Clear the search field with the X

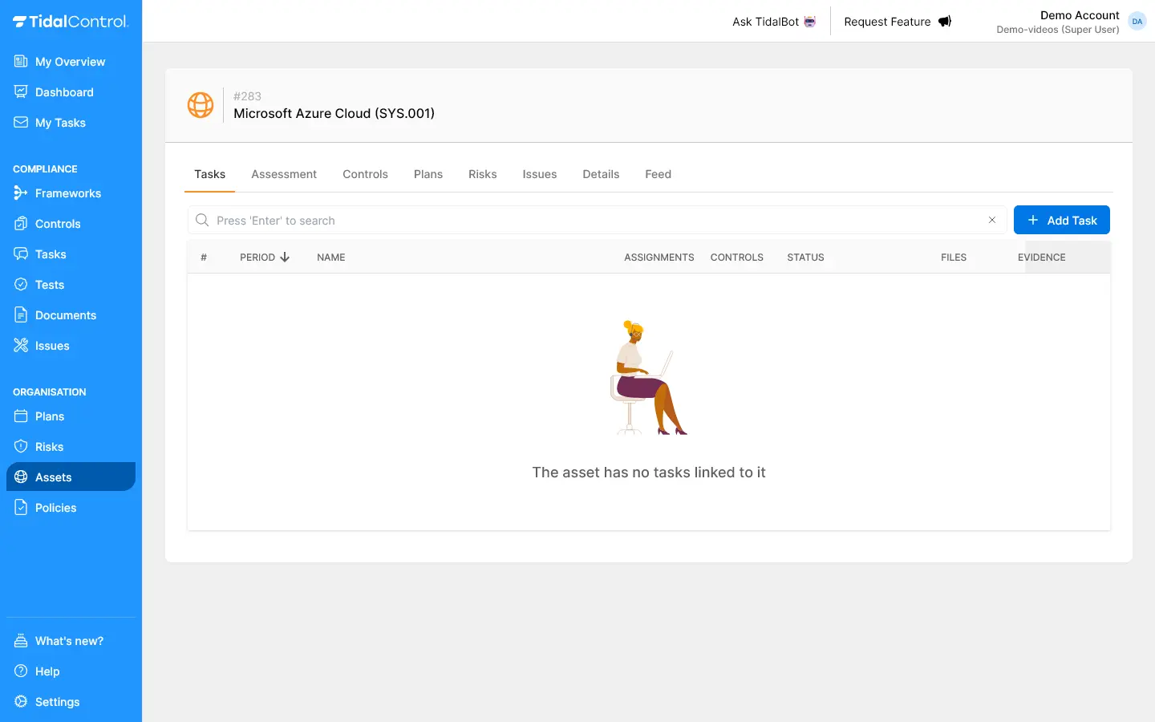pos(992,220)
